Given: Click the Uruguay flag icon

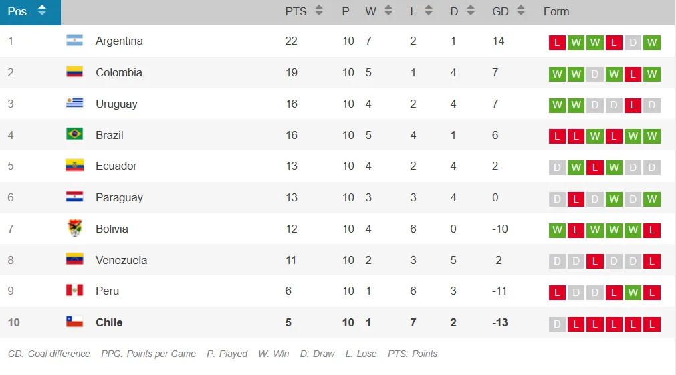Looking at the screenshot, I should 74,104.
